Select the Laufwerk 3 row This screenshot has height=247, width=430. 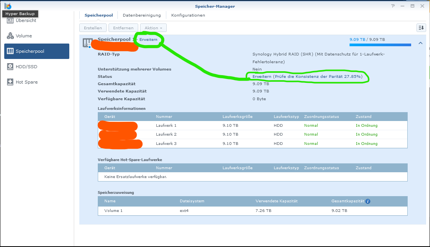pyautogui.click(x=253, y=143)
